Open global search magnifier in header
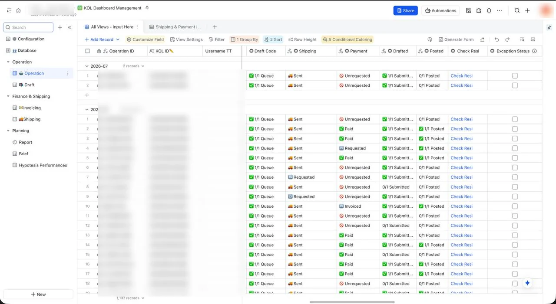 (x=517, y=10)
